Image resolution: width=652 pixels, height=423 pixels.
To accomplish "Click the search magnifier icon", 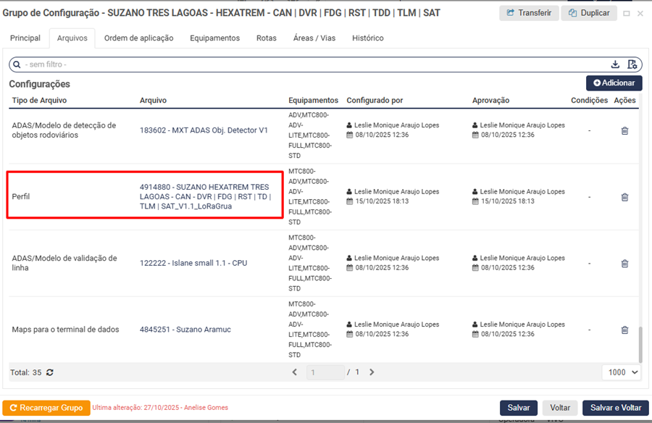I will pos(17,65).
